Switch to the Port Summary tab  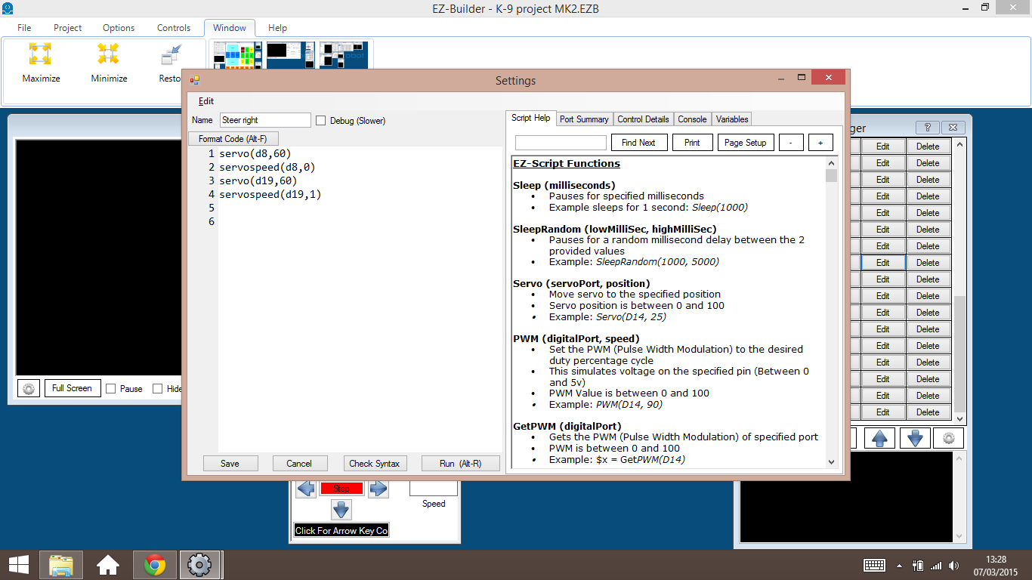(x=586, y=119)
